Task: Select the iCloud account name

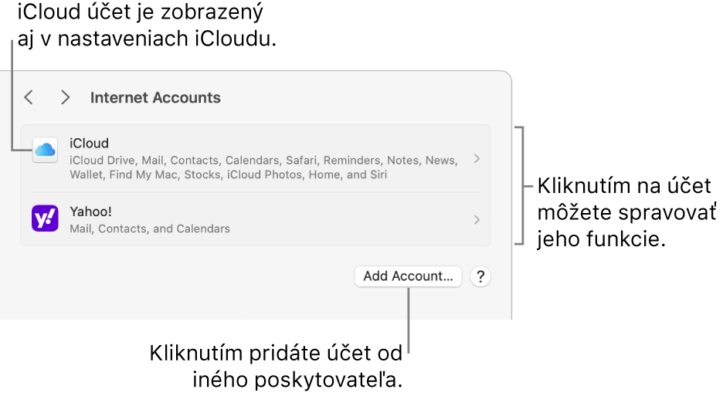Action: [x=89, y=143]
